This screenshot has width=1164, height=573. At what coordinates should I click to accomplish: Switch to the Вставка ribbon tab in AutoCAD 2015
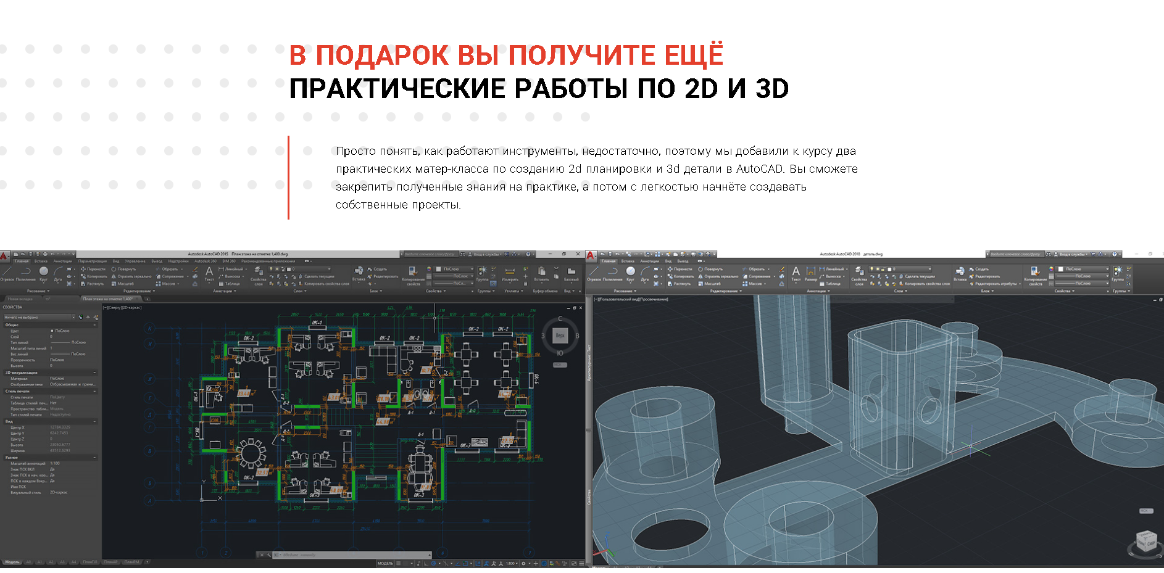coord(41,262)
